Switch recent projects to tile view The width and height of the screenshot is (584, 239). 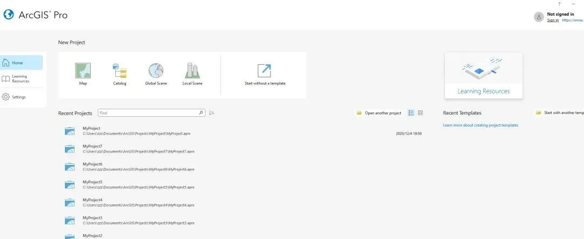pyautogui.click(x=421, y=113)
